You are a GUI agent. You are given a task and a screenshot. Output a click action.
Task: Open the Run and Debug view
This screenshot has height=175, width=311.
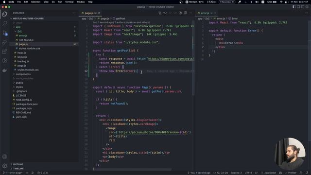(x=4, y=42)
